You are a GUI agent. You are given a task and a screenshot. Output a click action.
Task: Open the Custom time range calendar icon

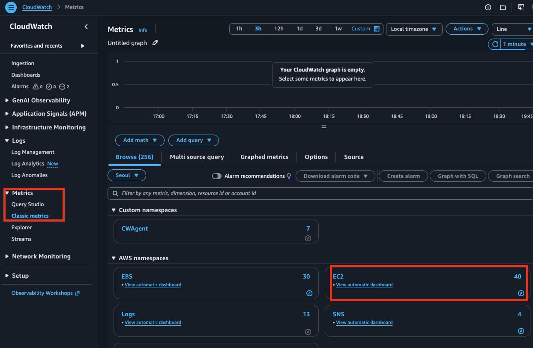click(377, 29)
